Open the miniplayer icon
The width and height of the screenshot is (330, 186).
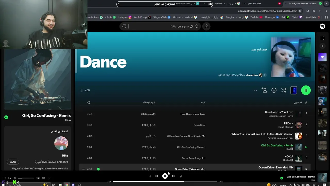10,178
